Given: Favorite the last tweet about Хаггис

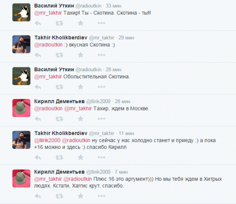Looking at the screenshot, I should 81,196.
